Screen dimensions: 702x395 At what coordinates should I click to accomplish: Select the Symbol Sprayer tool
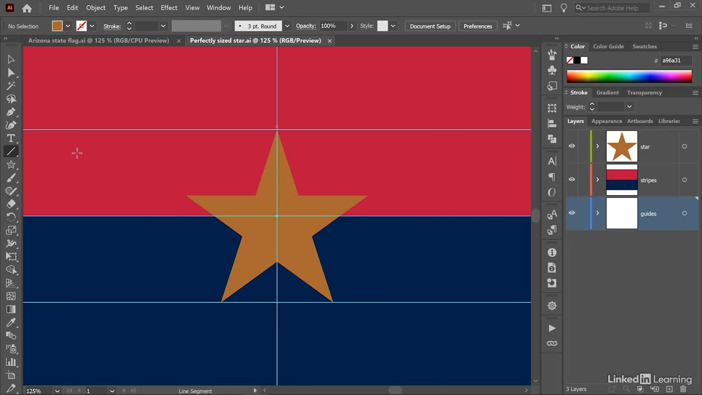coord(11,349)
